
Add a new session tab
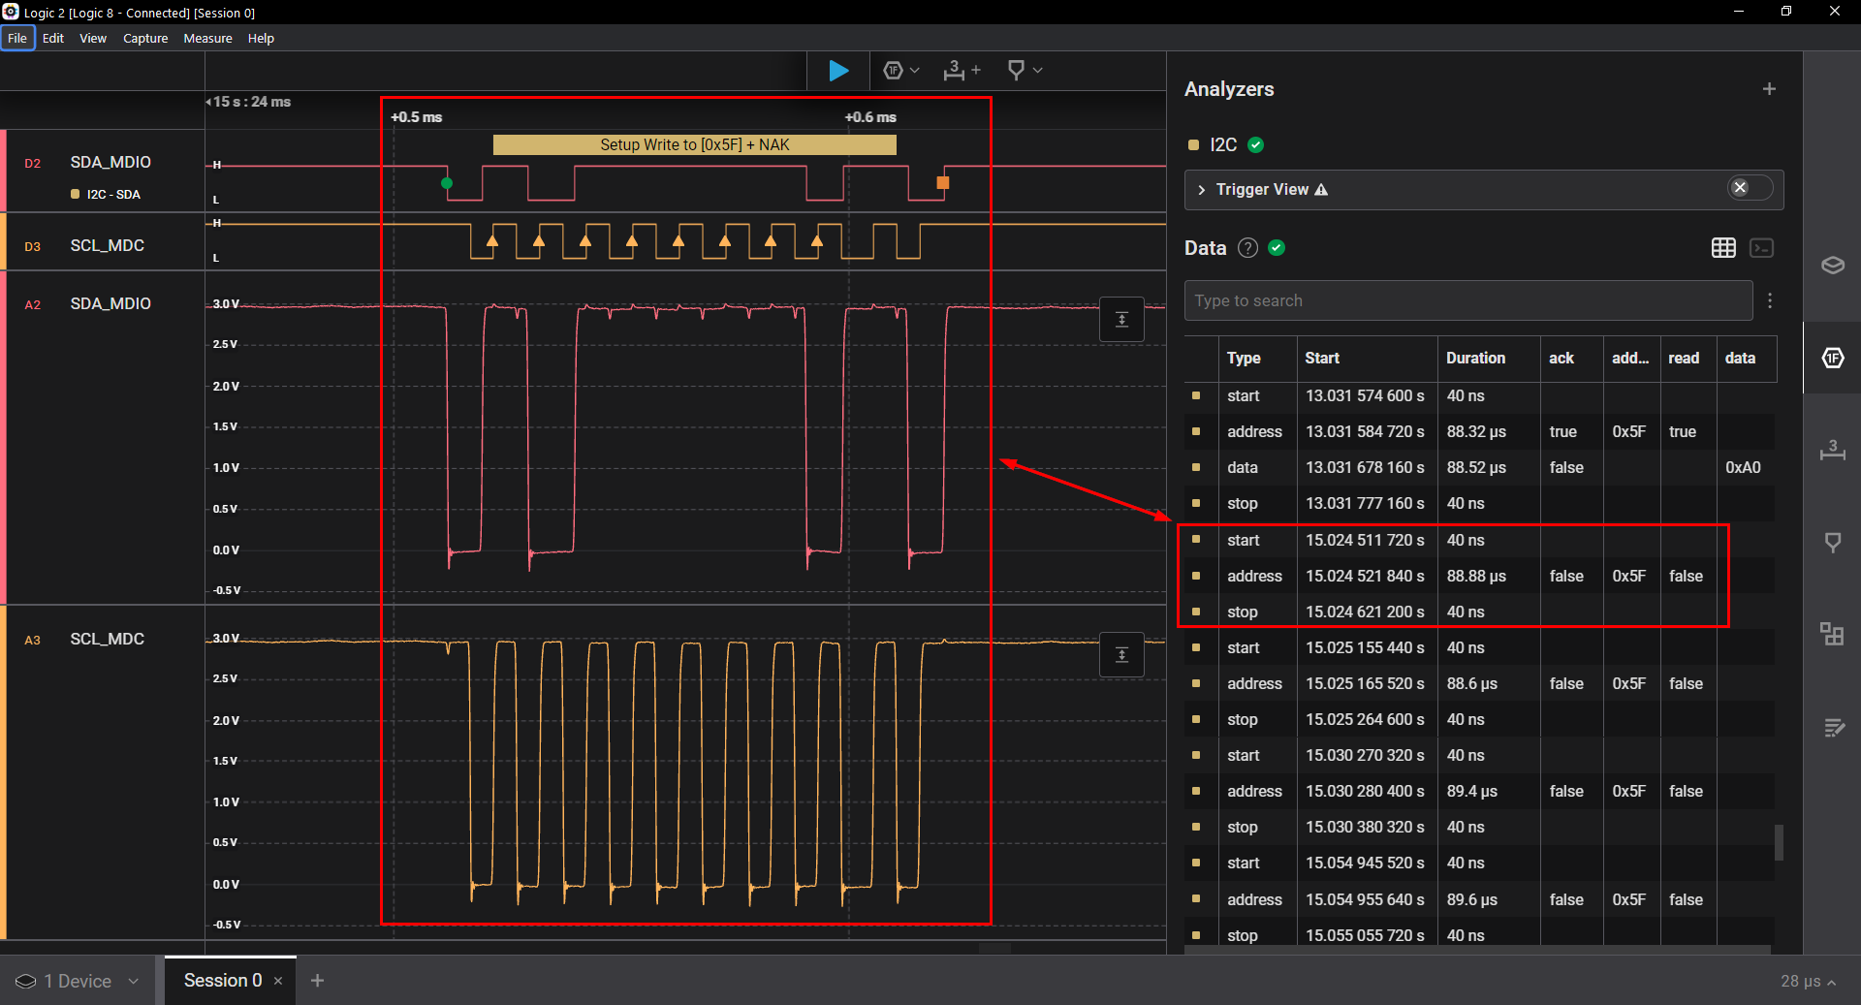pyautogui.click(x=317, y=981)
